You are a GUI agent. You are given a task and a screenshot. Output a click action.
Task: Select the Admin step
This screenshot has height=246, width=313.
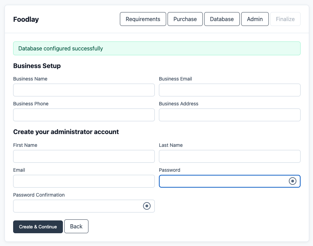point(255,19)
